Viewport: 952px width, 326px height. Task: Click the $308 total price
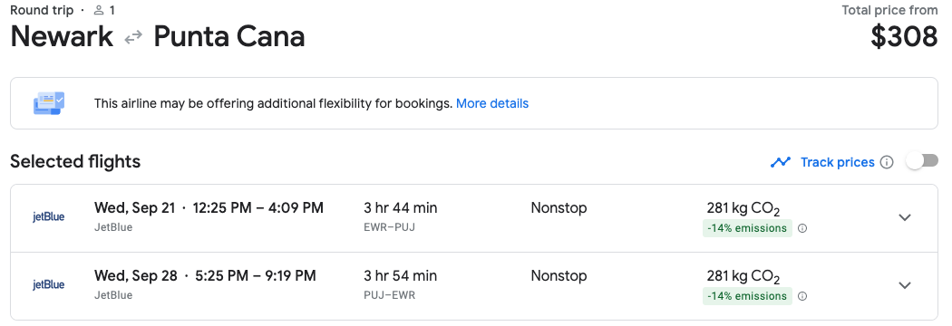[x=905, y=36]
